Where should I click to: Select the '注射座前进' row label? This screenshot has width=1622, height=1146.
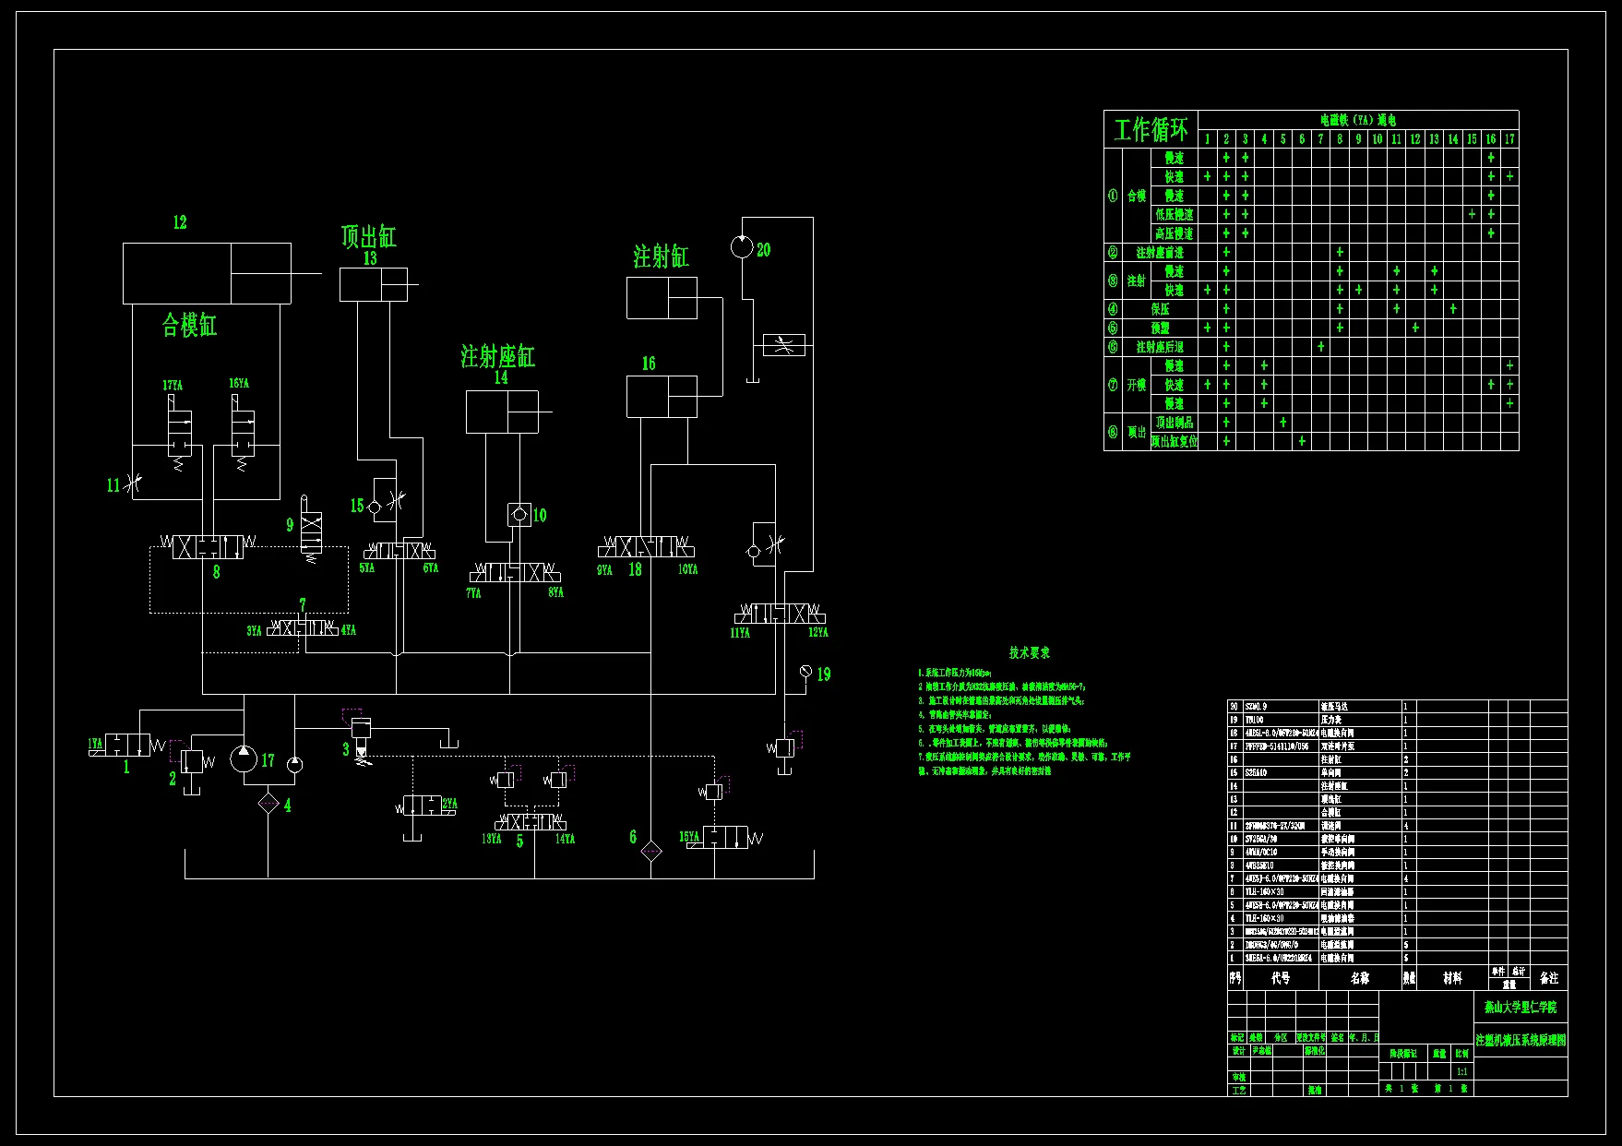click(1160, 253)
